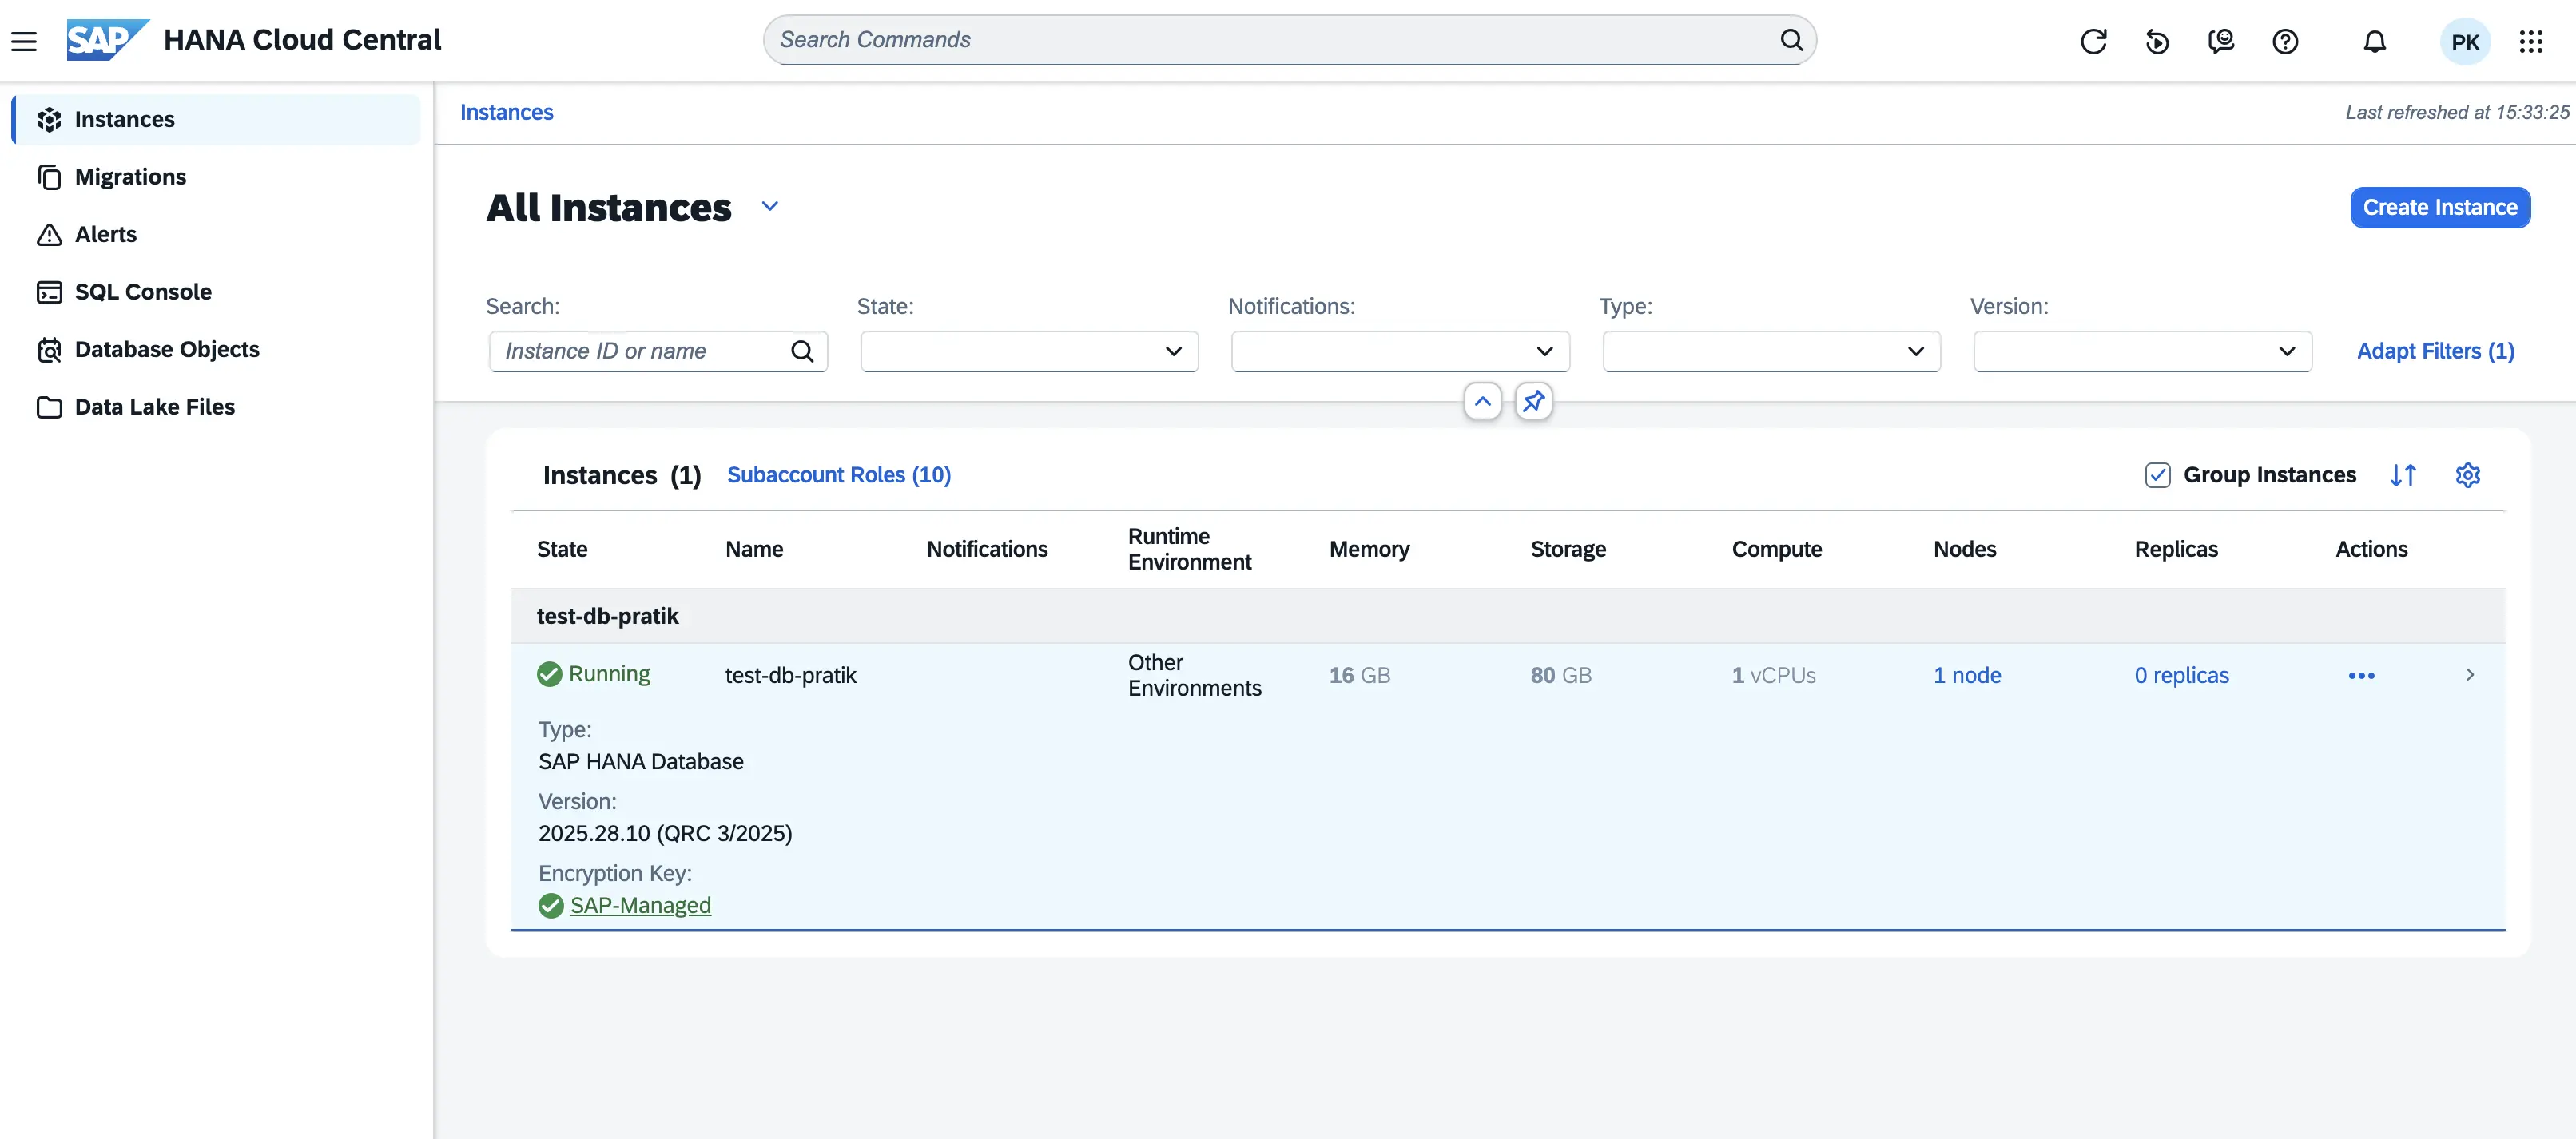This screenshot has height=1139, width=2576.
Task: Pin the filter bar using the pin icon
Action: (1534, 401)
